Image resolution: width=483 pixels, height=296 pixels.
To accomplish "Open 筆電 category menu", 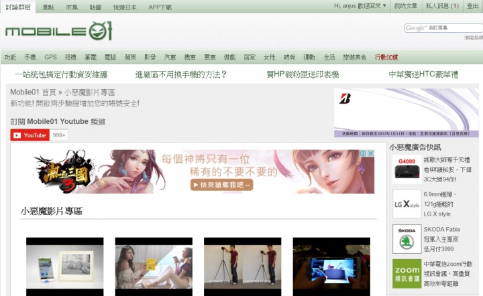I will click(91, 57).
